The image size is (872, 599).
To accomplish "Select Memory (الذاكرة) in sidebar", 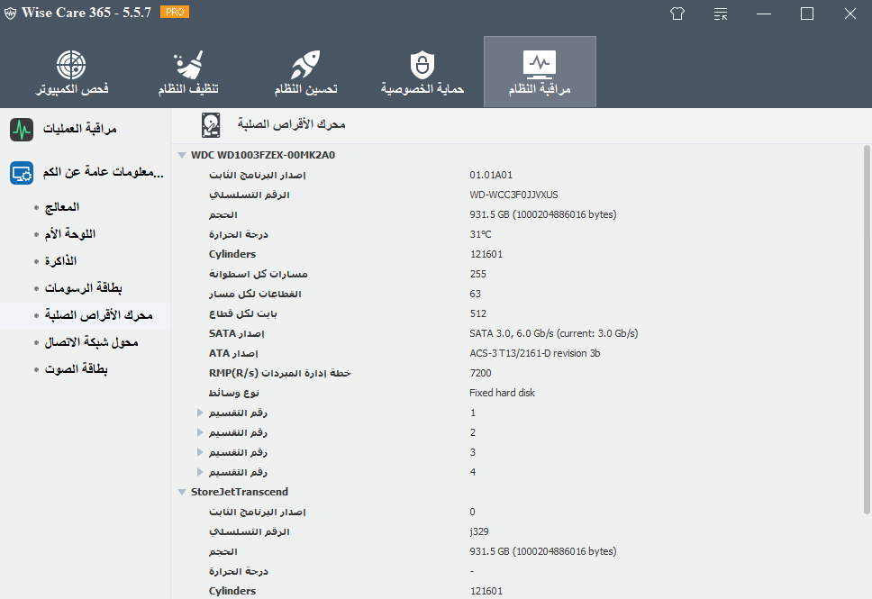I will 60,261.
